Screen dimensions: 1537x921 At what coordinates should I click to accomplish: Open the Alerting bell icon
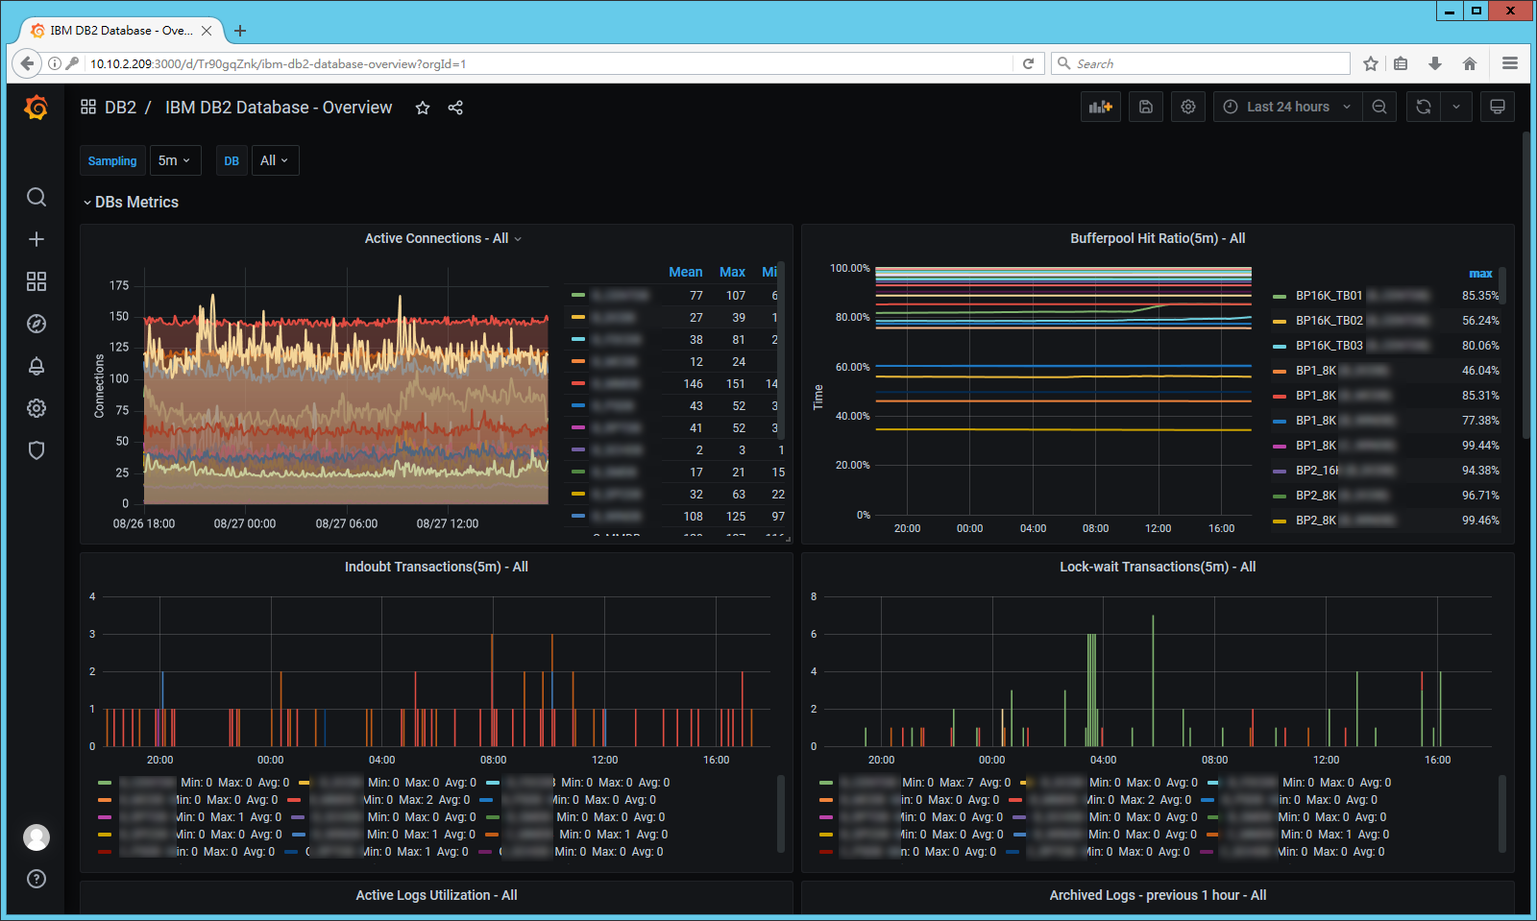[x=37, y=366]
